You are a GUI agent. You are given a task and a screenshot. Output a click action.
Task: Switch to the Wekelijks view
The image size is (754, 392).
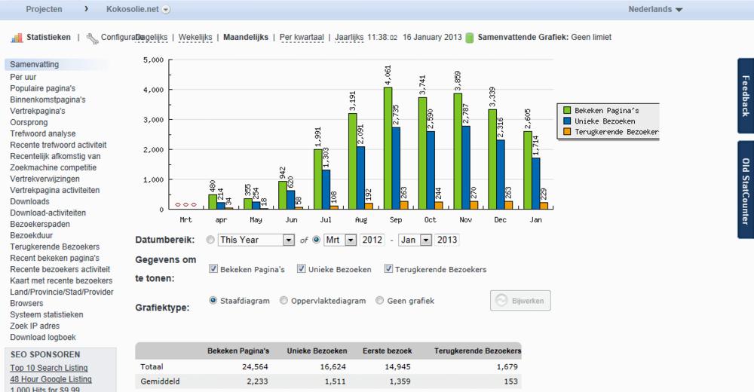coord(195,38)
